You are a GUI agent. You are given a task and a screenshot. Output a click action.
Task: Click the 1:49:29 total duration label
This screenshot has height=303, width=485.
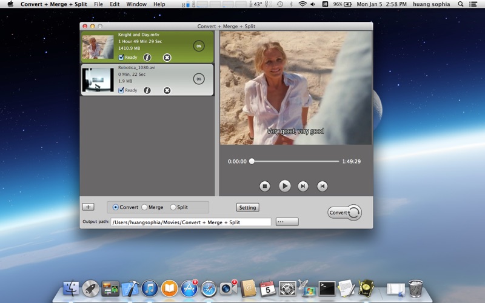[x=352, y=161]
